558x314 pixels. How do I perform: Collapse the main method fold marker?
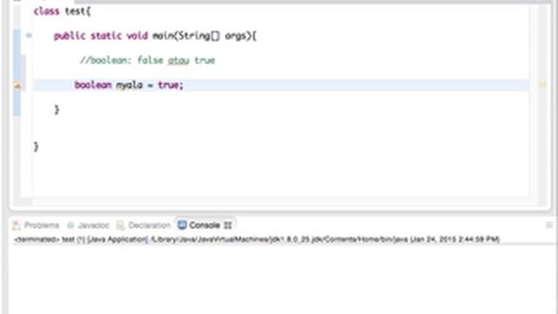[29, 35]
